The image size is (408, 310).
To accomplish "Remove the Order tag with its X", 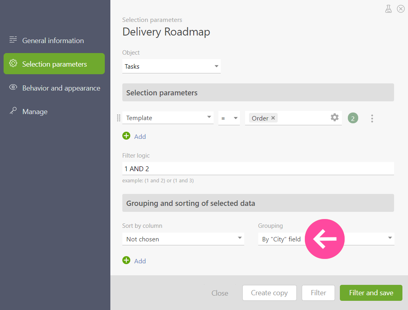I will [x=273, y=118].
